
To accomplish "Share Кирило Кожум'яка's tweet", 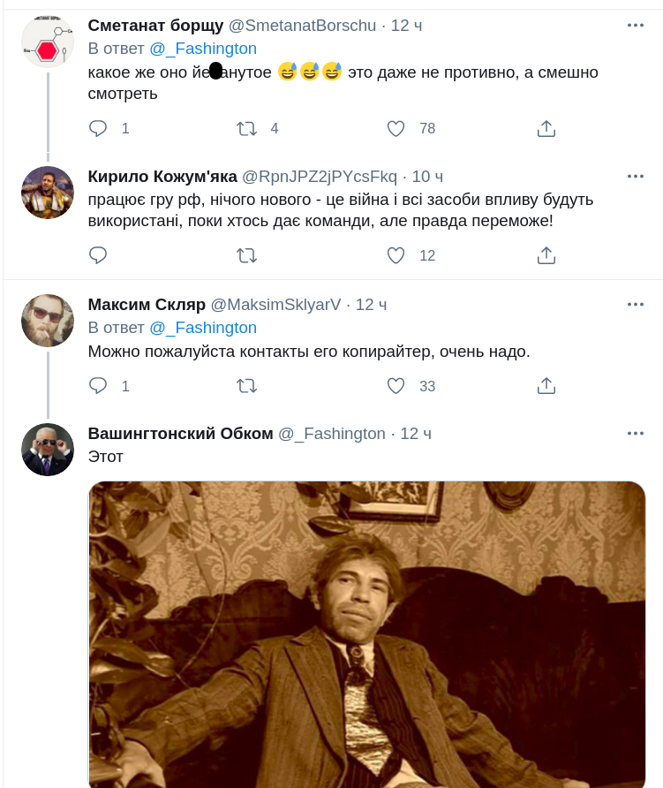I will click(546, 255).
